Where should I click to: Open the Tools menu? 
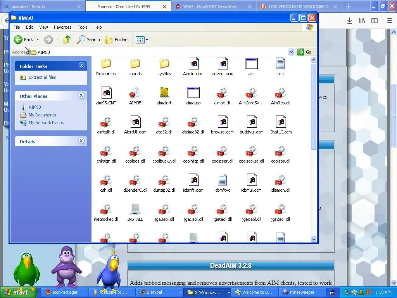pos(83,27)
